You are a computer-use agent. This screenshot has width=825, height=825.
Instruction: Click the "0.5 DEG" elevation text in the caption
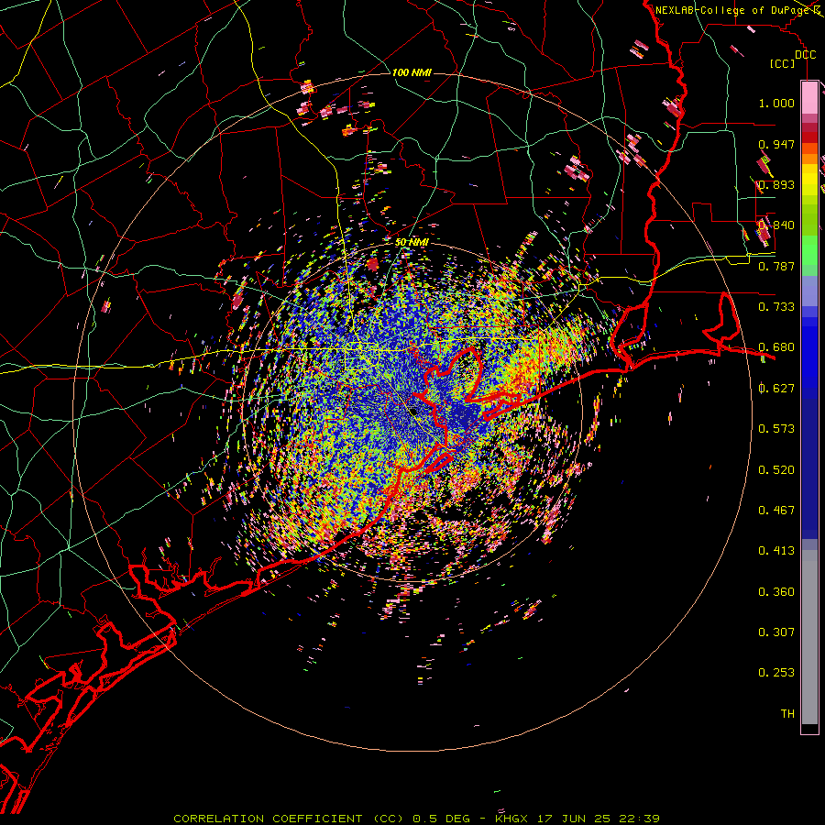tap(441, 819)
